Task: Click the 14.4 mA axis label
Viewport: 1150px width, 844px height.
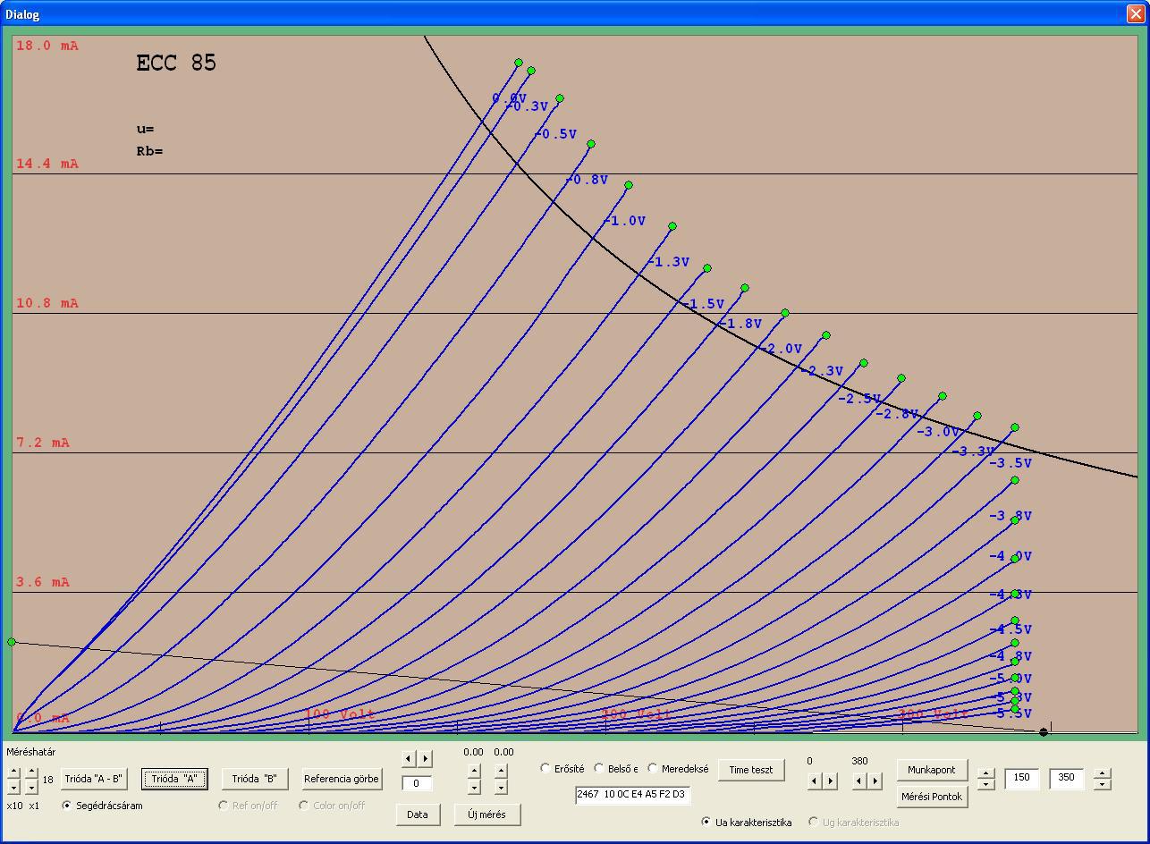Action: pos(47,164)
